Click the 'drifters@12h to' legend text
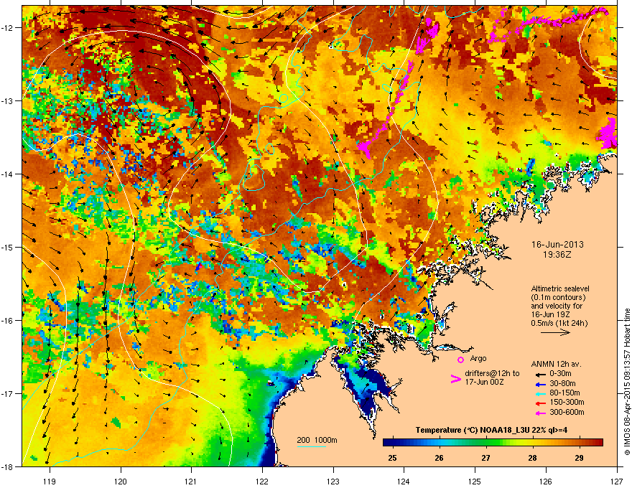The image size is (632, 488). pos(492,374)
